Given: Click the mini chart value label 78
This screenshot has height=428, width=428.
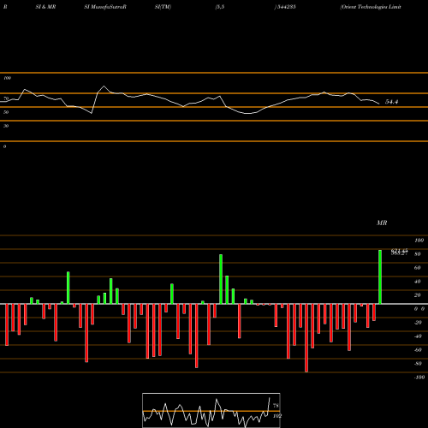Looking at the screenshot, I should (x=276, y=406).
